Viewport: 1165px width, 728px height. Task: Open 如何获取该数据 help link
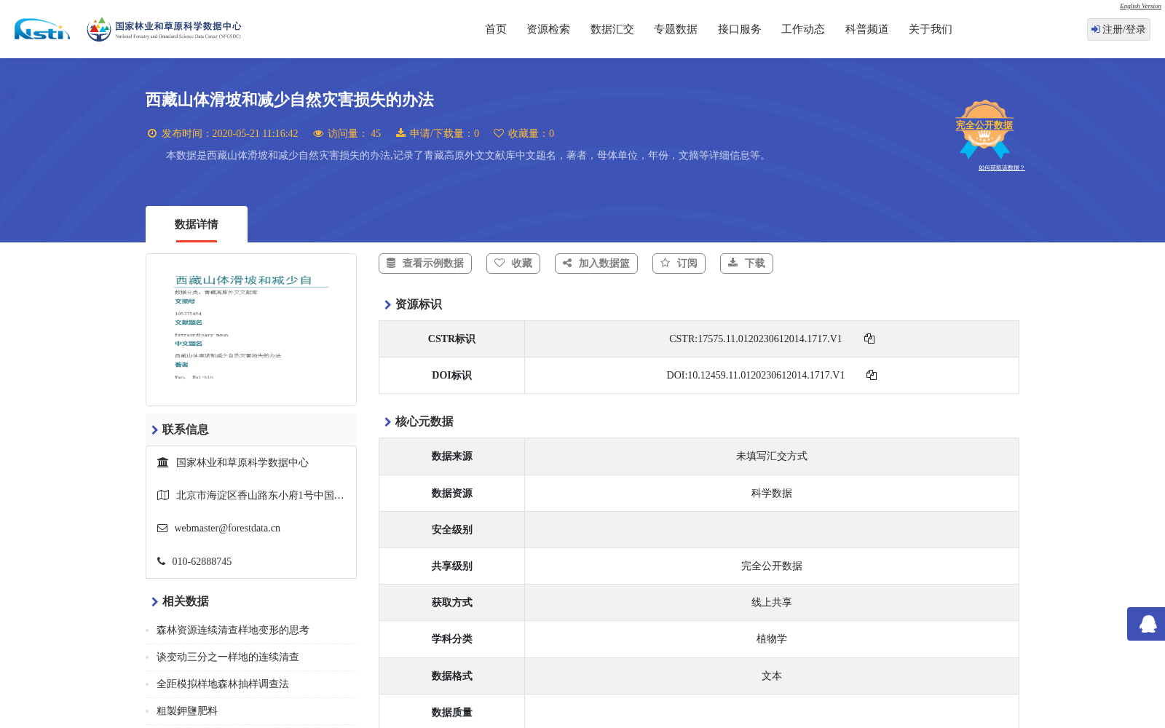coord(1001,168)
